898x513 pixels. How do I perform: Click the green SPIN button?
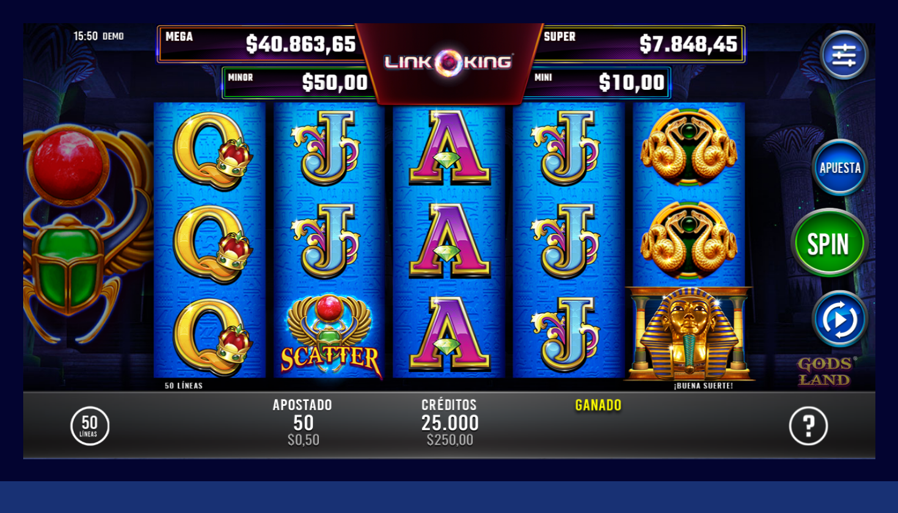(x=829, y=243)
